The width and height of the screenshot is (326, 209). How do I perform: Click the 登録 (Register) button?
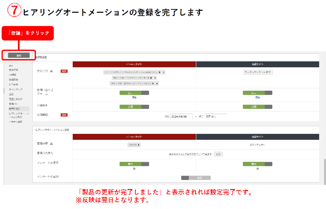pyautogui.click(x=19, y=56)
